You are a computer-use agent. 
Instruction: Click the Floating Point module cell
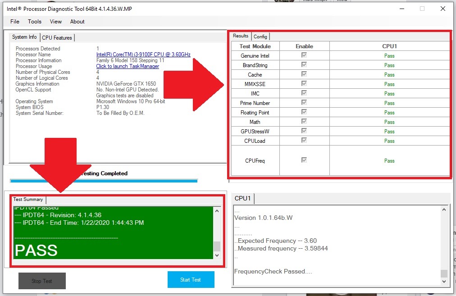255,113
